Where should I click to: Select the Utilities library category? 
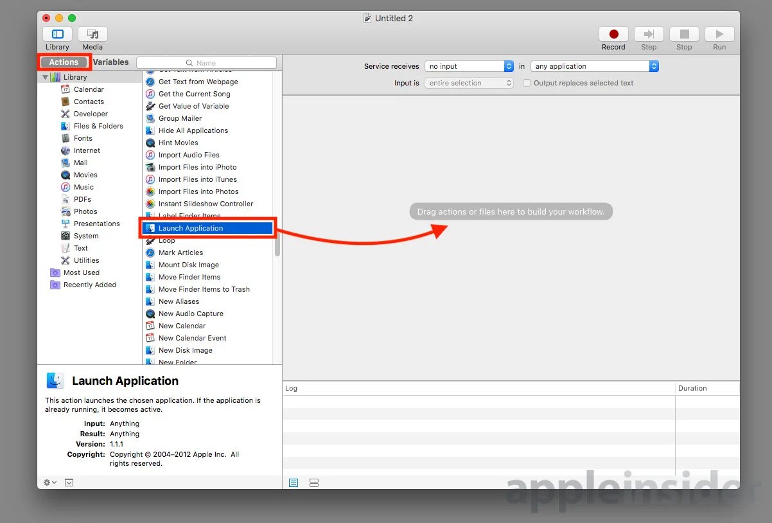coord(86,260)
